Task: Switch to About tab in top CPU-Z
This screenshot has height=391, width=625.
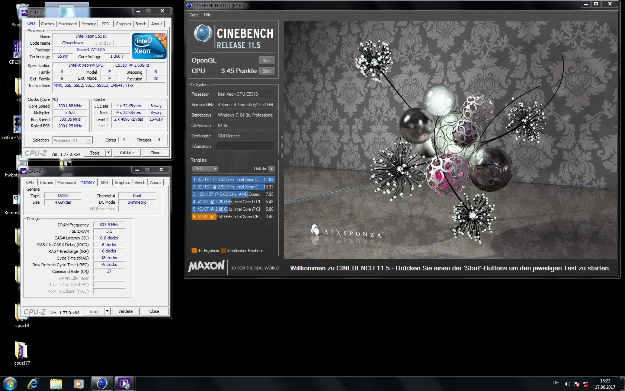Action: click(157, 24)
